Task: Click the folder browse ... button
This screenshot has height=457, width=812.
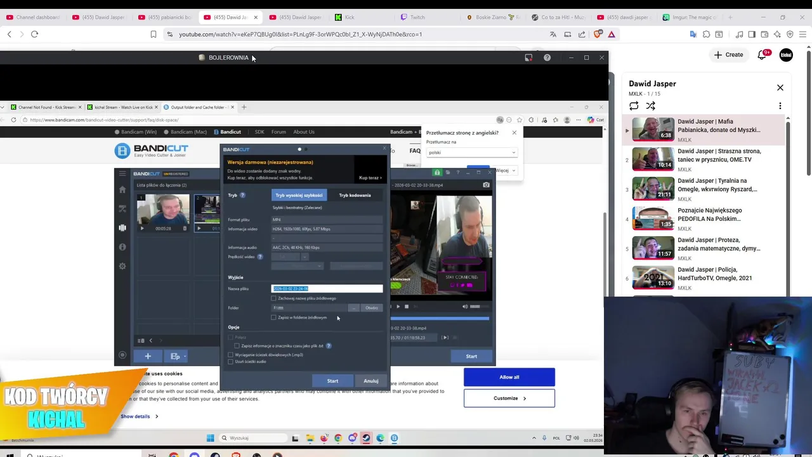Action: (x=354, y=308)
